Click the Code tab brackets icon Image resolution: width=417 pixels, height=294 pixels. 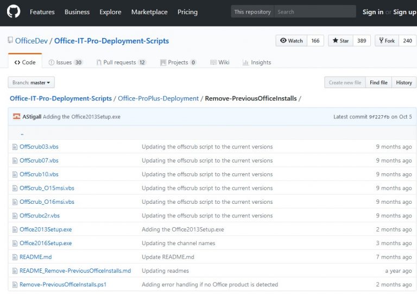[x=17, y=62]
